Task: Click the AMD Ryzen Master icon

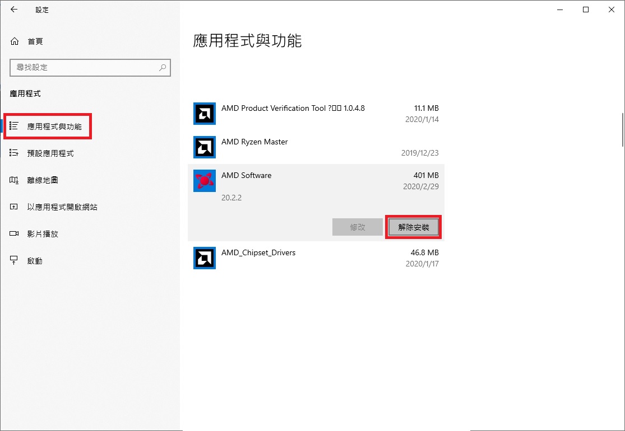Action: pyautogui.click(x=205, y=147)
